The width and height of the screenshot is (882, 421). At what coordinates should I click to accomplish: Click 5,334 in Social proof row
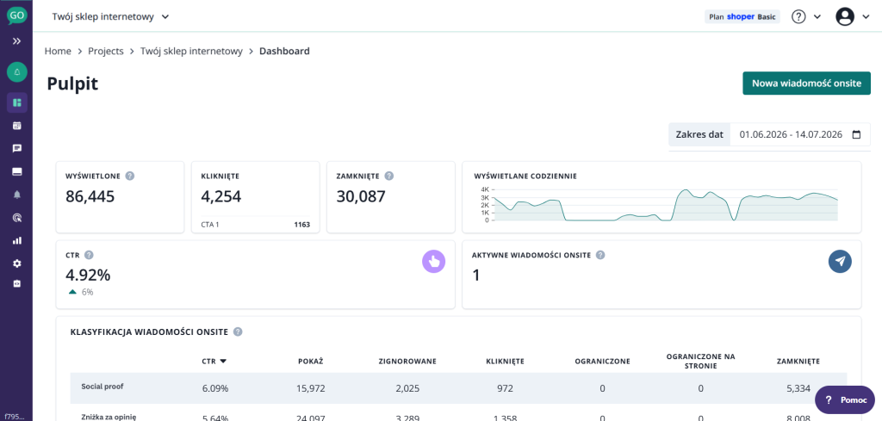click(798, 388)
